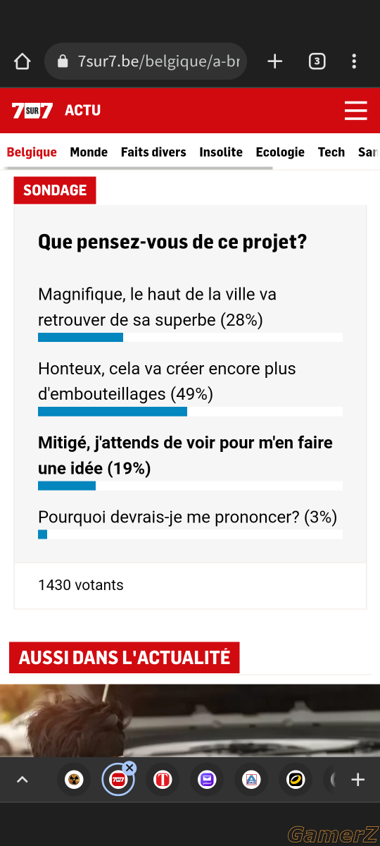Screen dimensions: 380x846
Task: Open the Ecologie section link
Action: tap(280, 152)
